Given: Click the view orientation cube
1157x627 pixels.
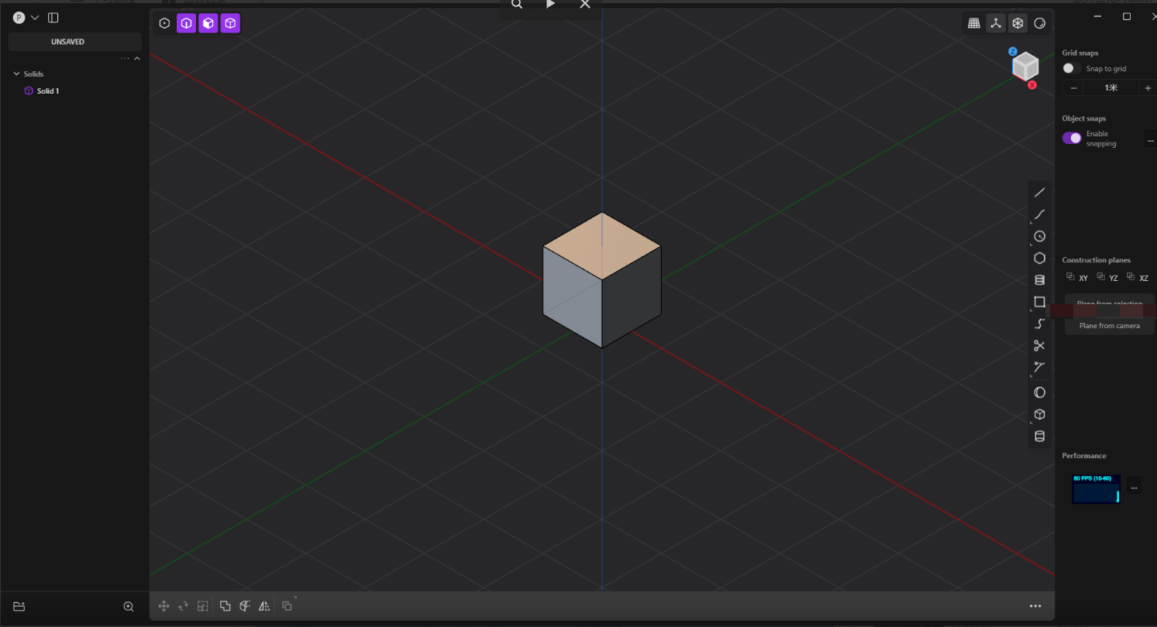Looking at the screenshot, I should [x=1024, y=67].
